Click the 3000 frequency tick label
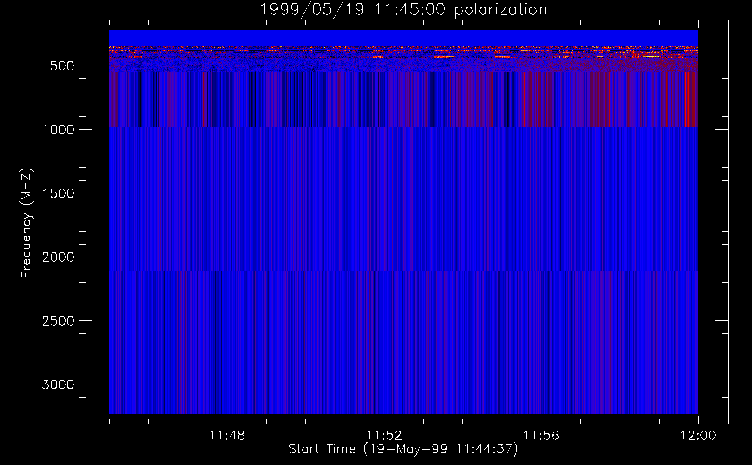The image size is (752, 465). point(58,385)
